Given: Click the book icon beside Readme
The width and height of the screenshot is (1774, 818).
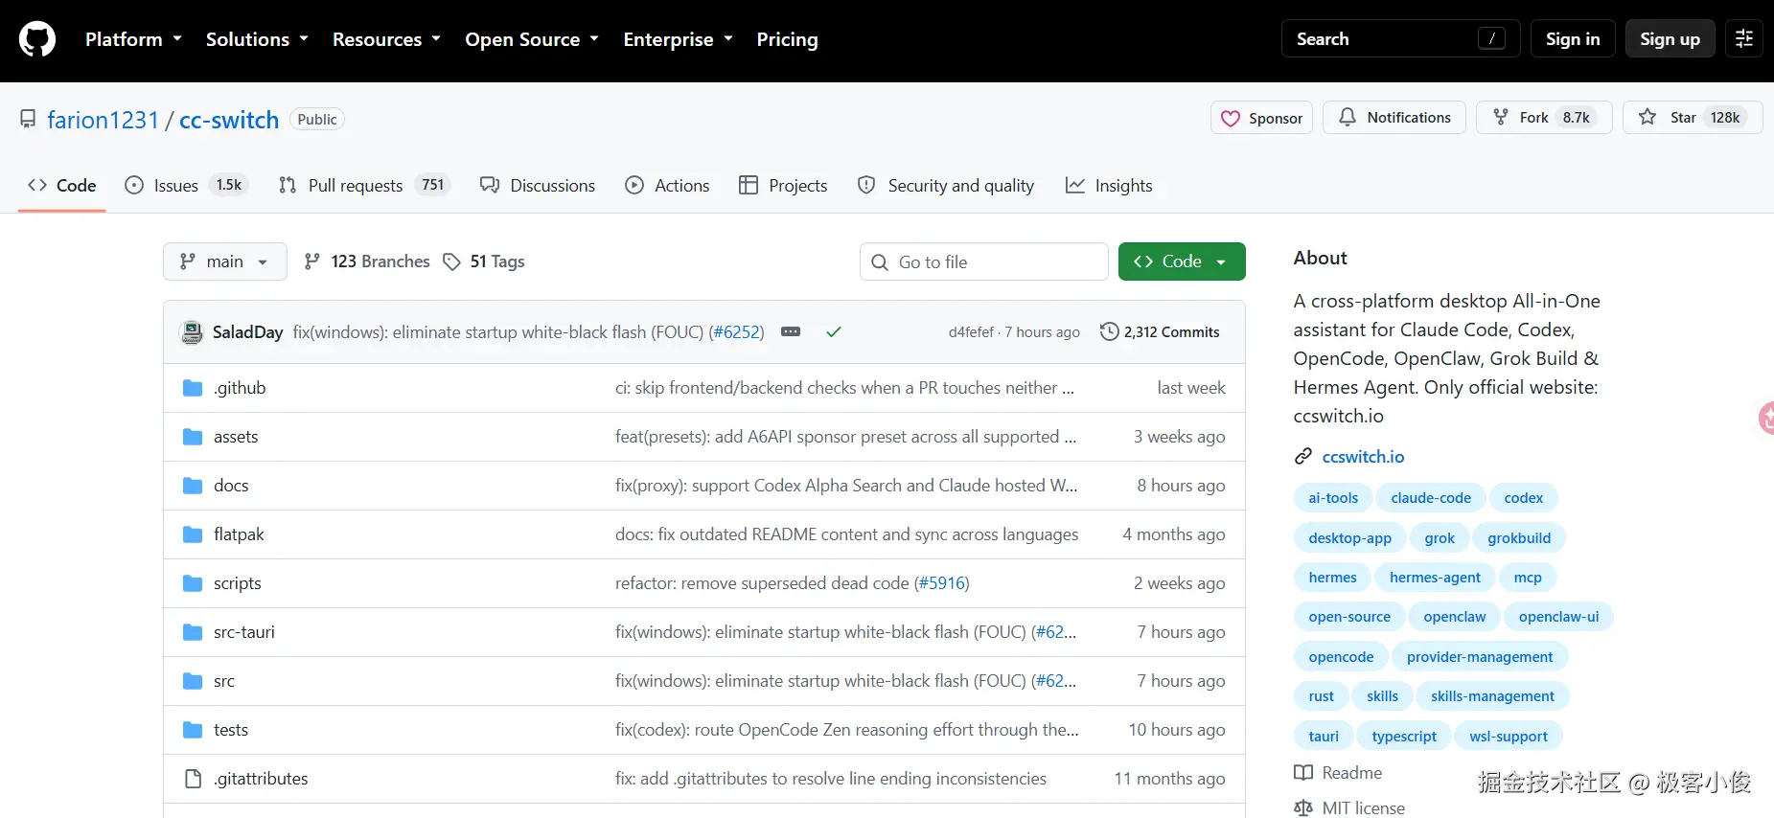Looking at the screenshot, I should [x=1303, y=773].
